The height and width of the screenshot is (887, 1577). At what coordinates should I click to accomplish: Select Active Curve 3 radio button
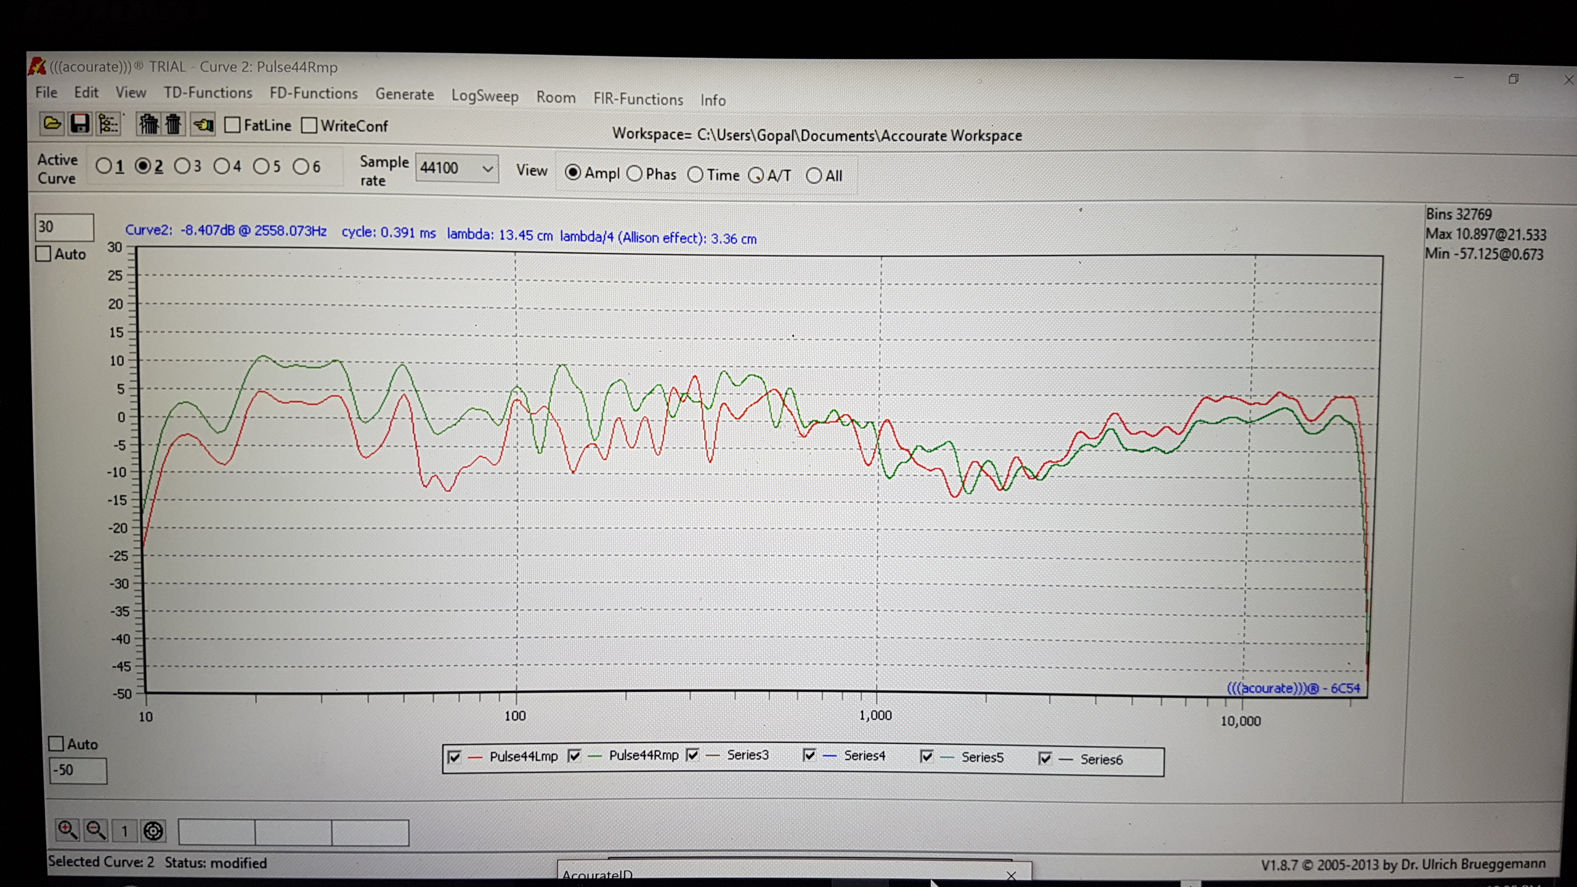click(182, 166)
